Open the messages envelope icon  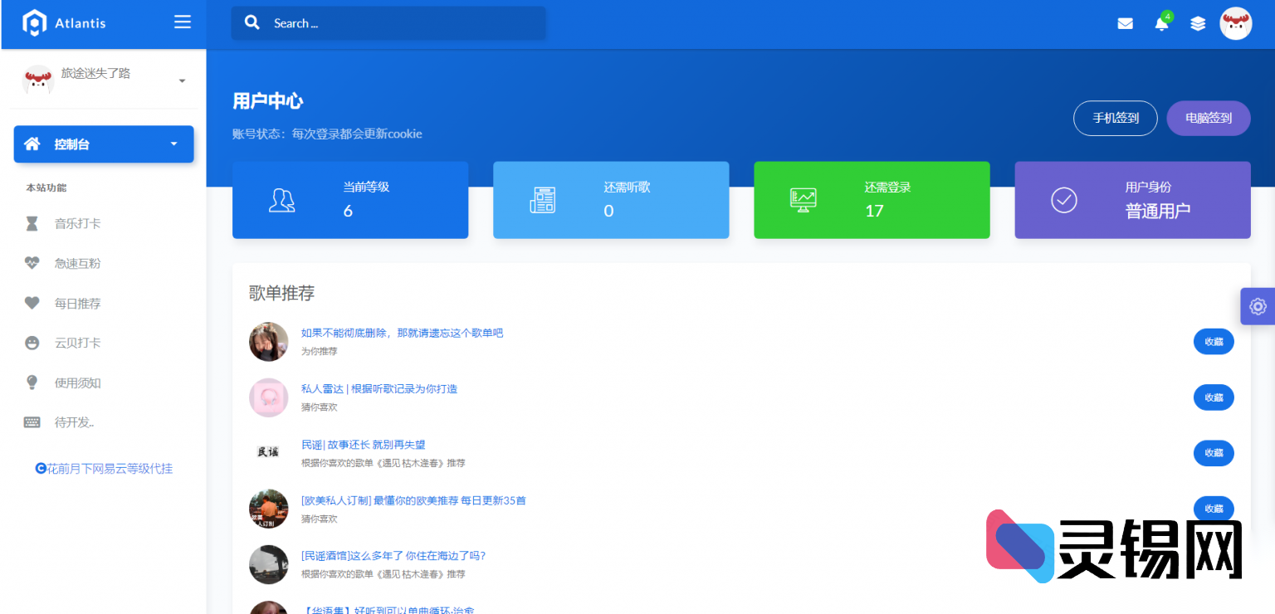[1125, 23]
